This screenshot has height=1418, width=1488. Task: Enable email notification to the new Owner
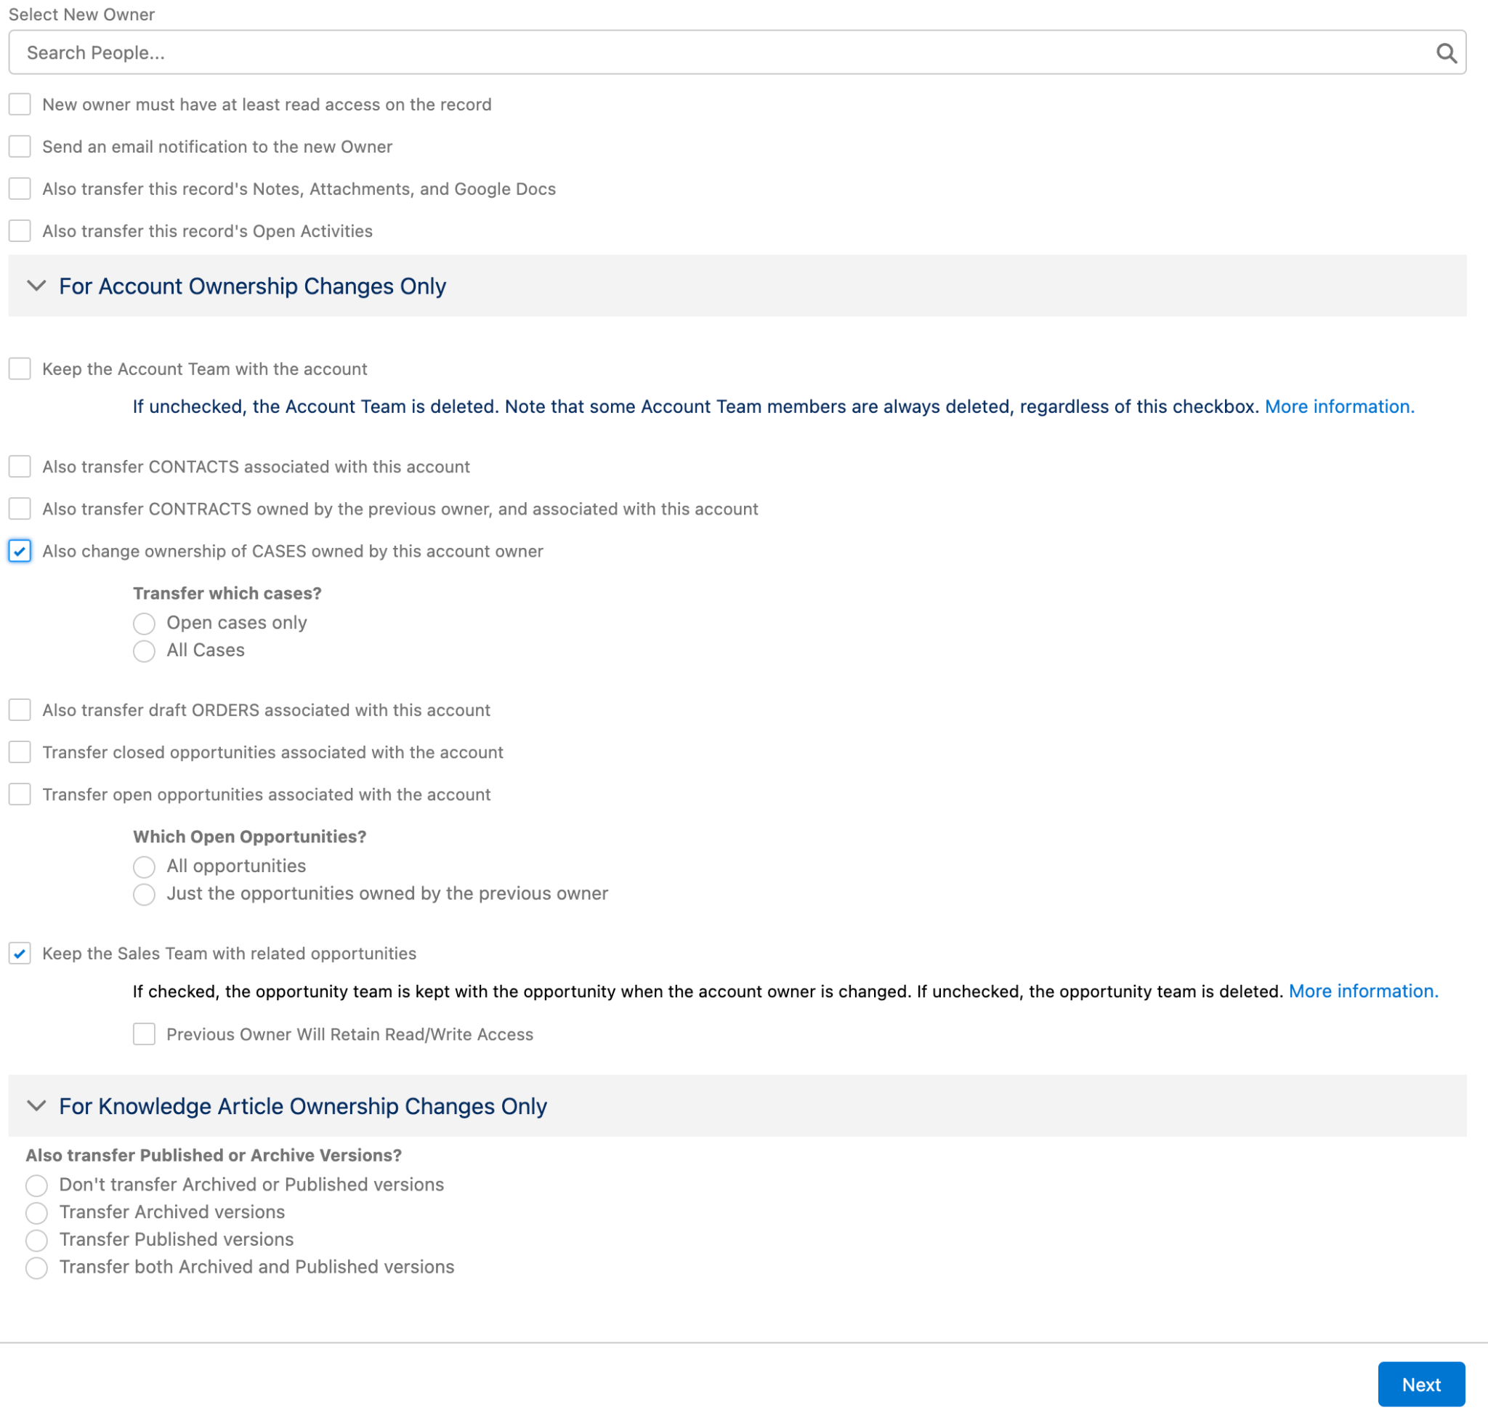coord(20,147)
